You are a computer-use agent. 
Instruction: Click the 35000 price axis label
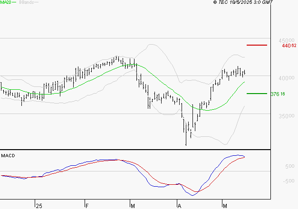coord(287,116)
